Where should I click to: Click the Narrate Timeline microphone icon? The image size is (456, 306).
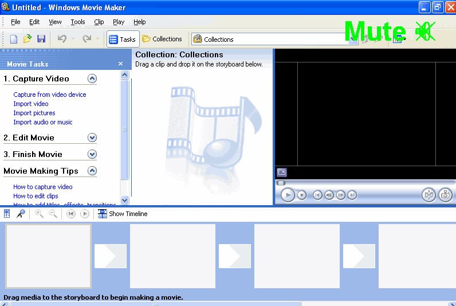click(21, 214)
